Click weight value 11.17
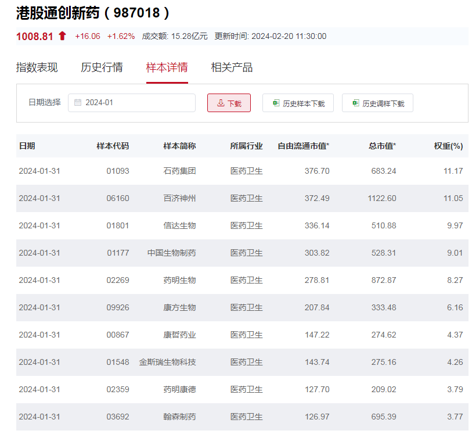This screenshot has width=472, height=434. 453,171
